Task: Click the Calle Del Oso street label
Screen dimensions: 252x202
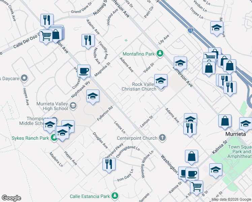Action: pos(27,41)
